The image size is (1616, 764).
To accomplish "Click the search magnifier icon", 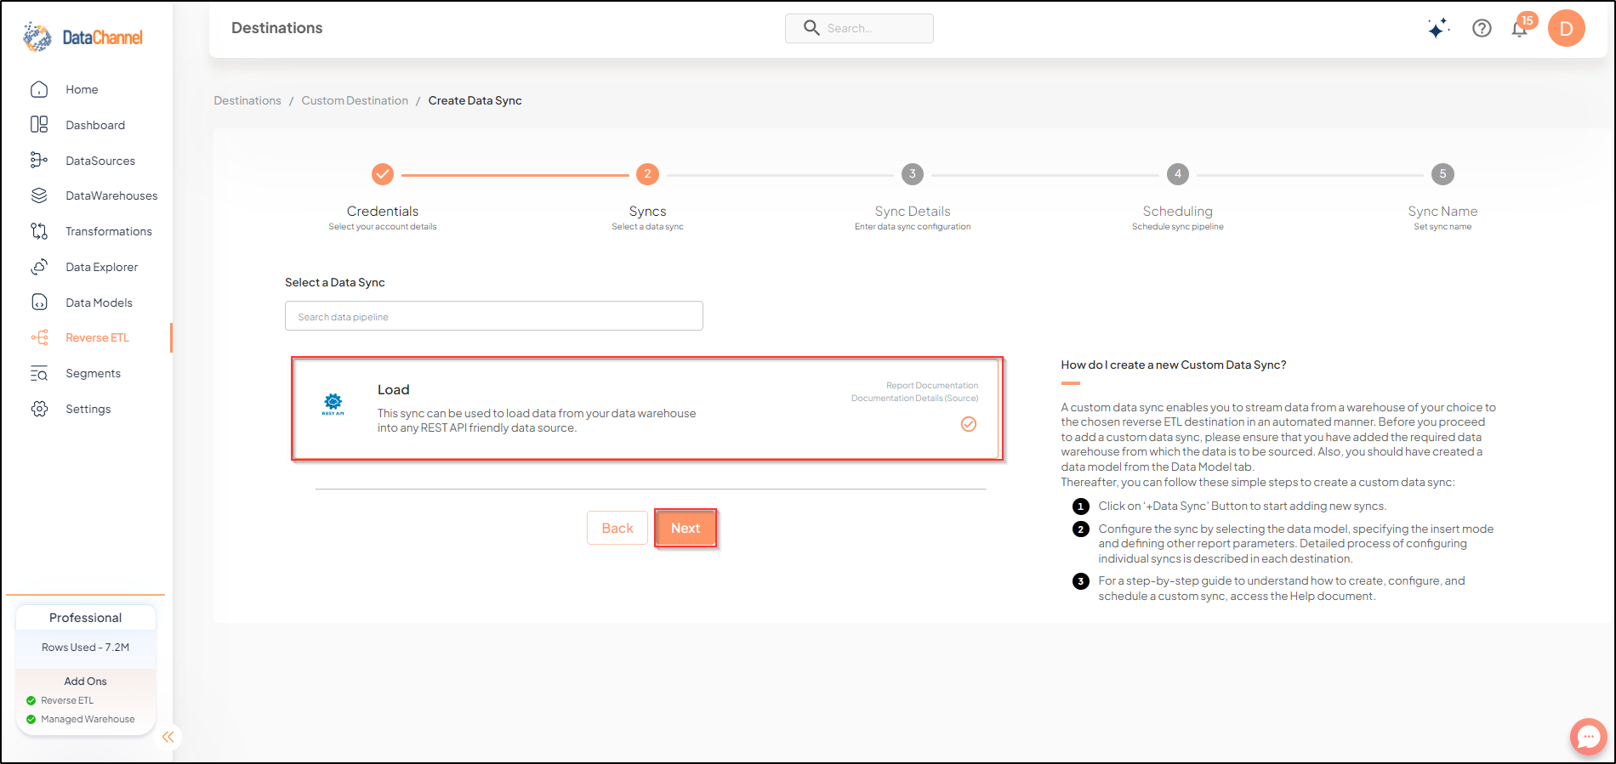I will (811, 28).
